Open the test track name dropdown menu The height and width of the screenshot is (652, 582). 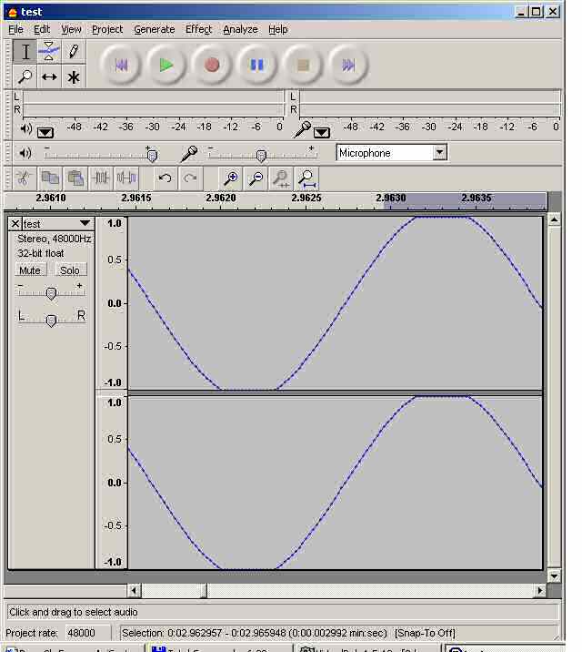(x=85, y=224)
